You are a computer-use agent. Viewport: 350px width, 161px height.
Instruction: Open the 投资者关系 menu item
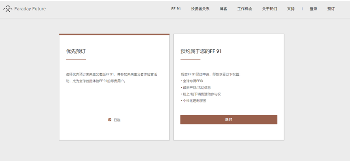(x=200, y=9)
